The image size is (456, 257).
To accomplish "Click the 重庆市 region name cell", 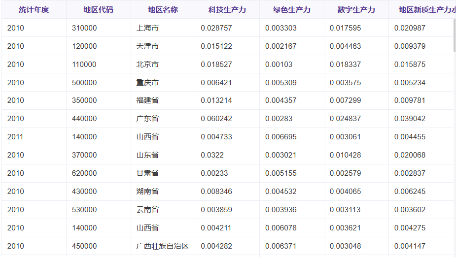I will coord(147,83).
